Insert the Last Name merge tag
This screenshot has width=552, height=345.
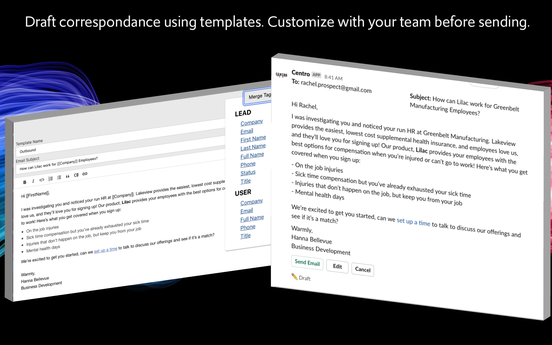pos(253,147)
